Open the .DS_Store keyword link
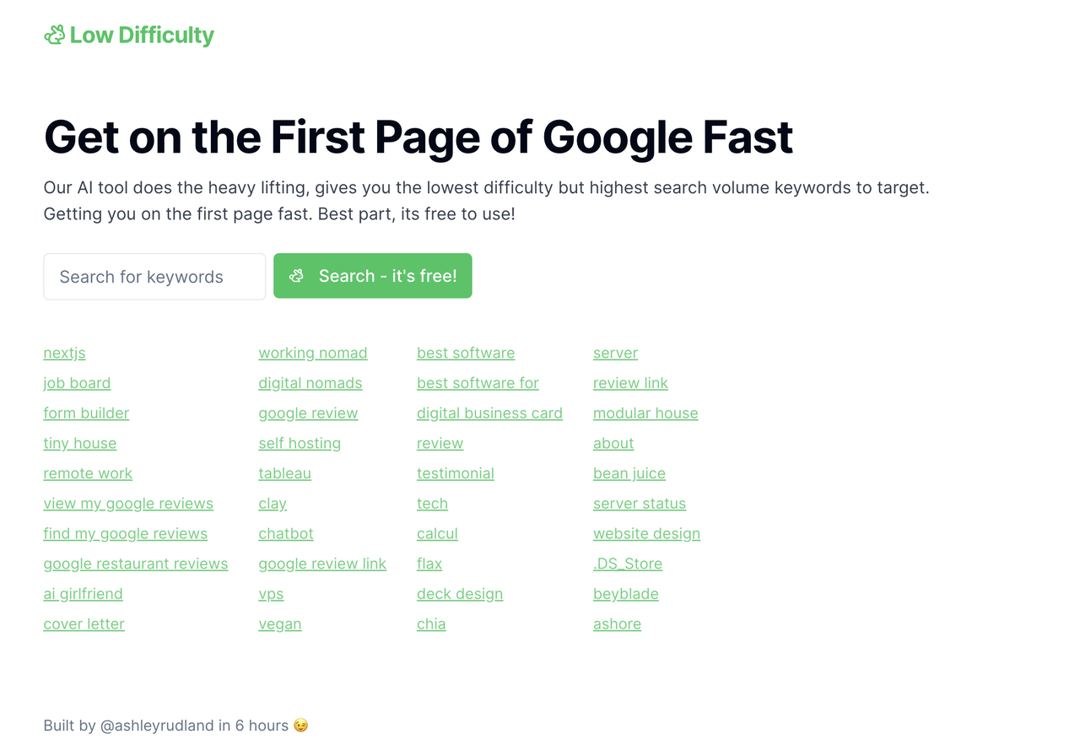The width and height of the screenshot is (1080, 750). pyautogui.click(x=628, y=564)
